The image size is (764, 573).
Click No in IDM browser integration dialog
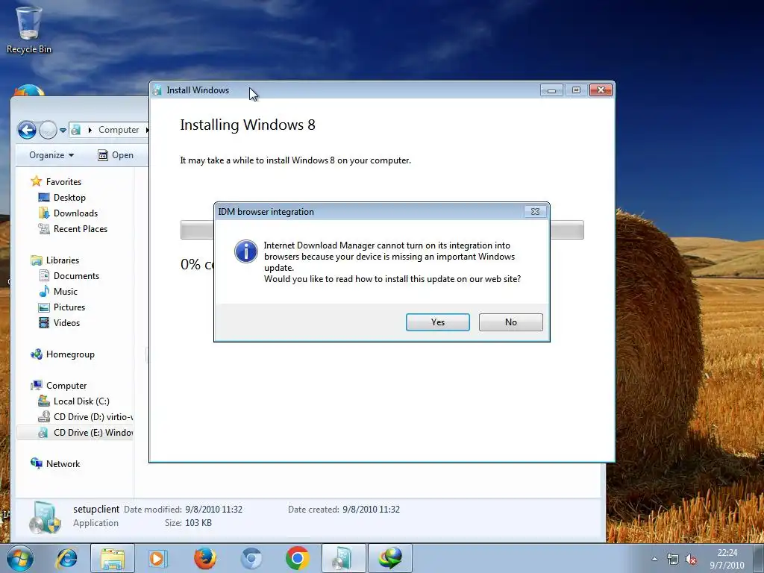pyautogui.click(x=510, y=322)
